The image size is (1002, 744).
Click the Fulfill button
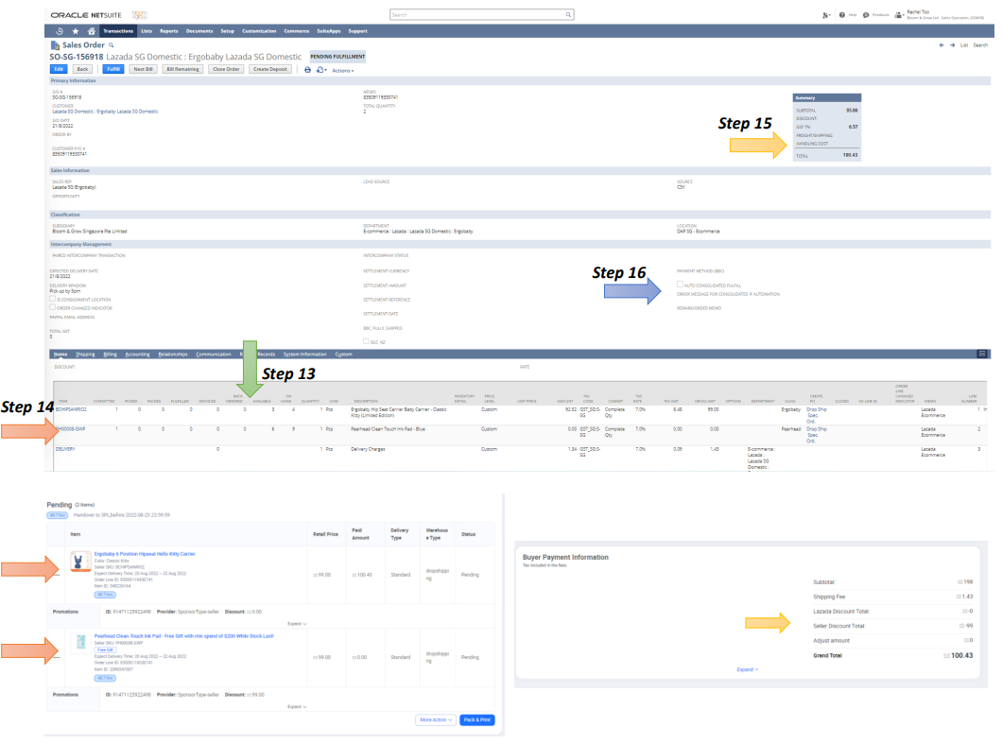click(x=113, y=70)
